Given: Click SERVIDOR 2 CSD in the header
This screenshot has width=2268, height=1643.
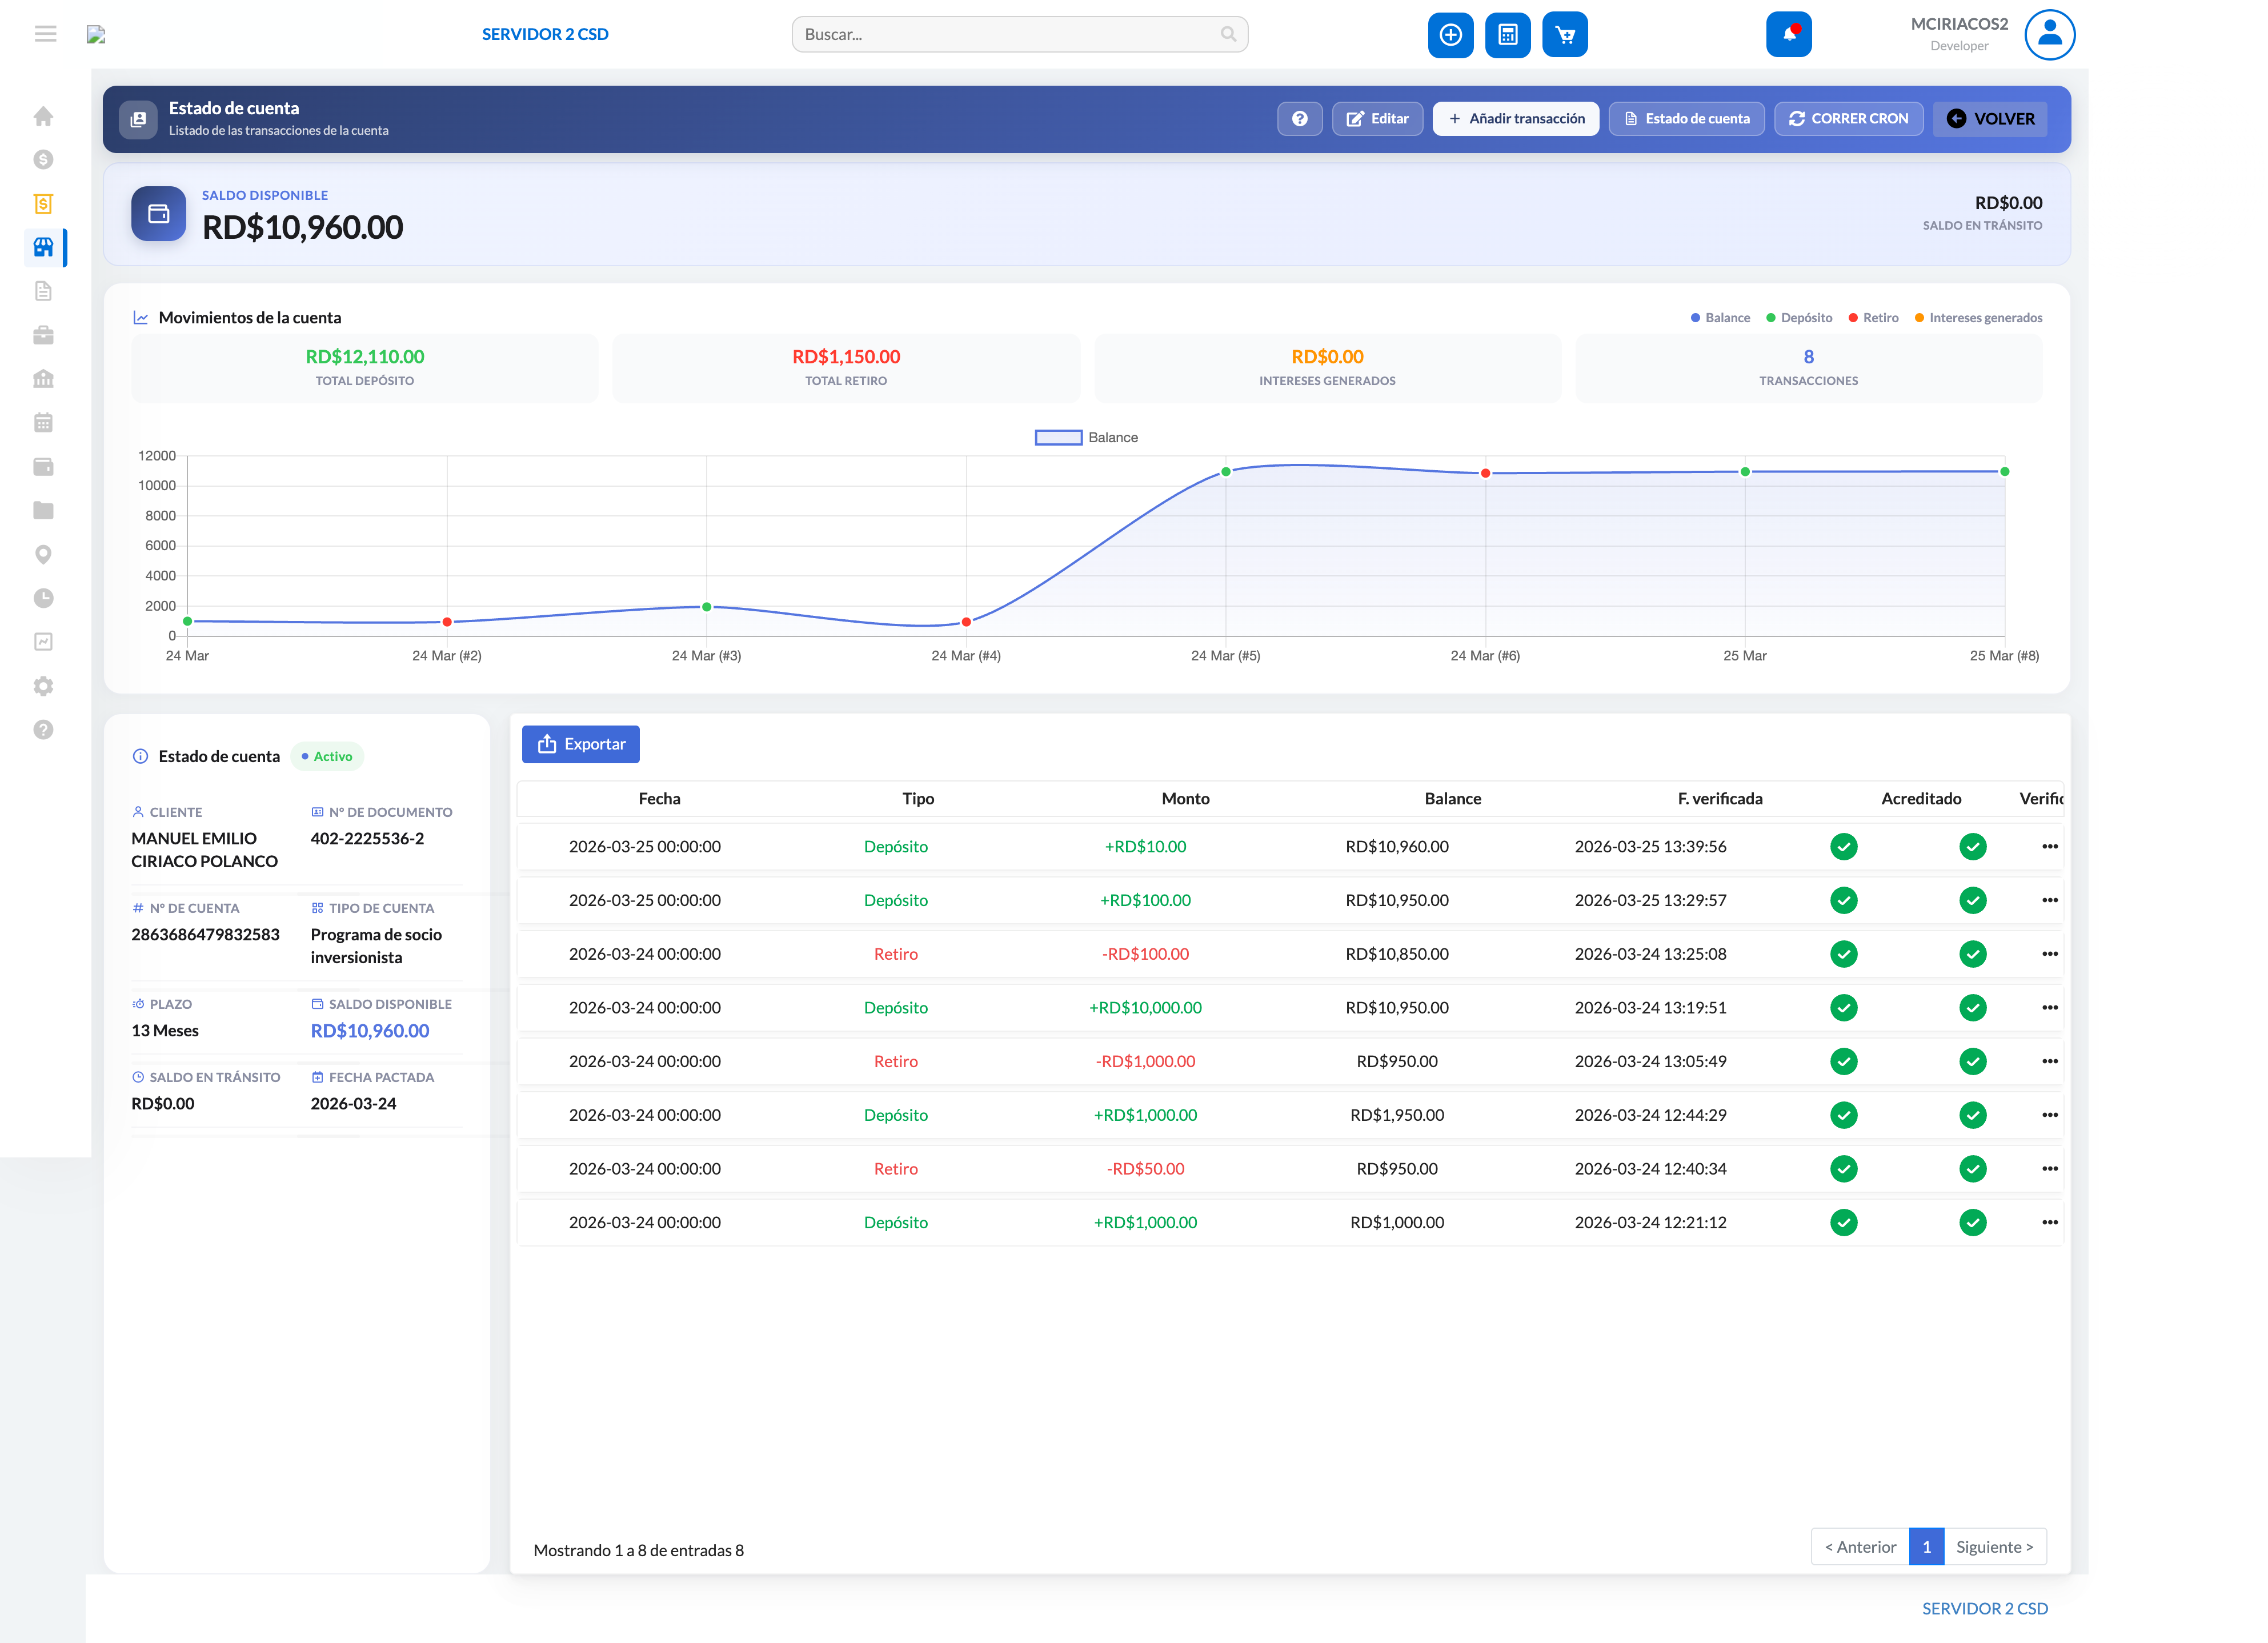Looking at the screenshot, I should click(545, 33).
